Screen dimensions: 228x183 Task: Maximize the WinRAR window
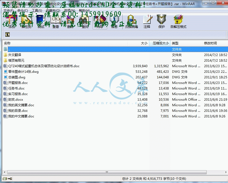click(x=213, y=3)
